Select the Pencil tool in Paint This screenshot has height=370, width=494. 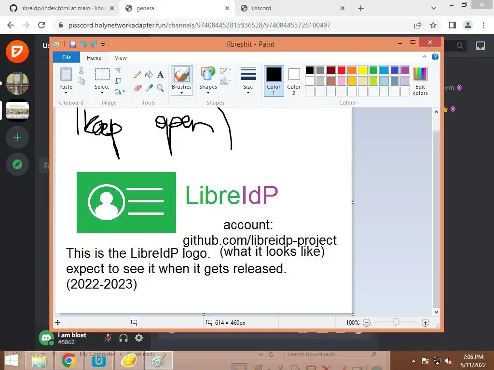(x=137, y=75)
